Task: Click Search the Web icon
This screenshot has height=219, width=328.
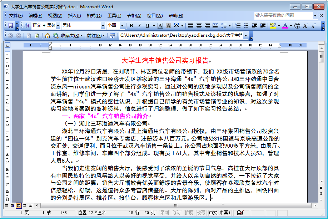Action: tap(56, 36)
